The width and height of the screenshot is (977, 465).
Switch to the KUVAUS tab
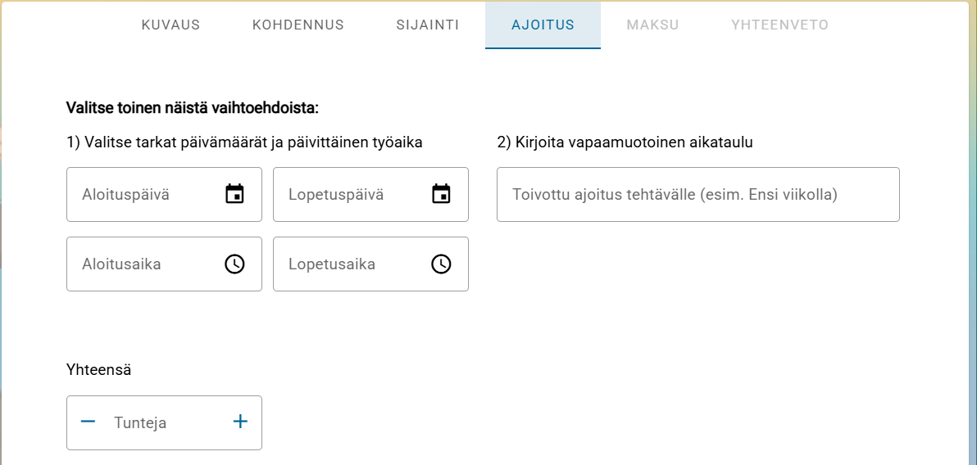pos(170,25)
